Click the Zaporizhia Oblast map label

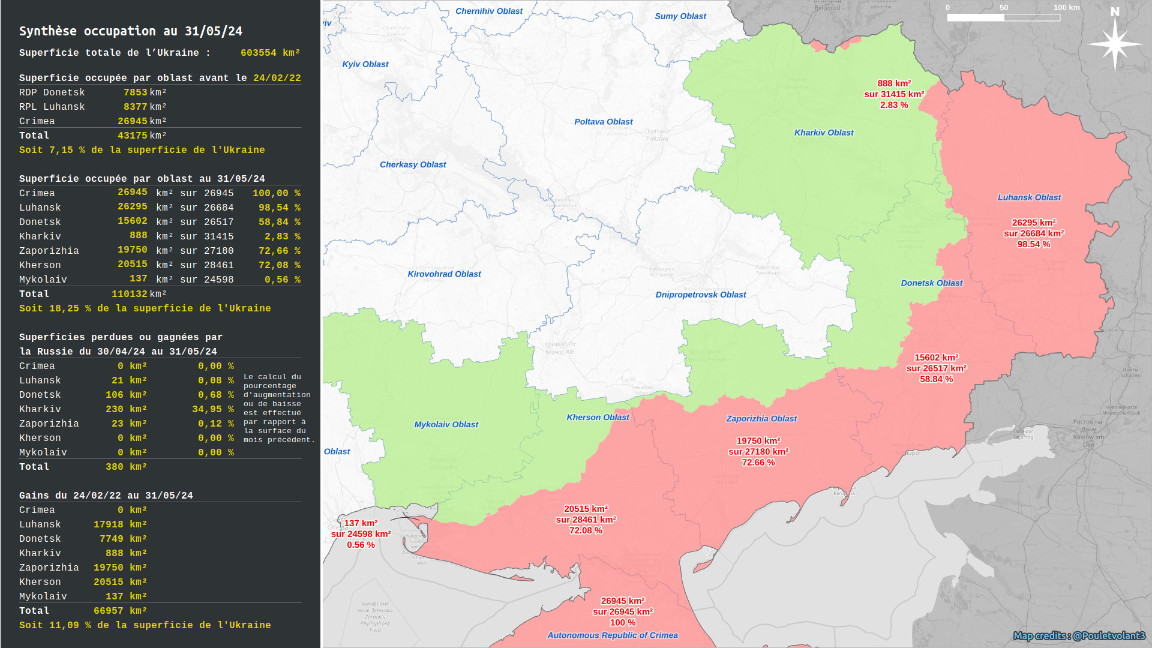[x=761, y=419]
